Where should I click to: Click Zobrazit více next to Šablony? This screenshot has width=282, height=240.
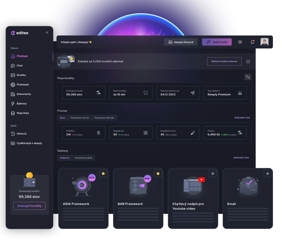point(241,158)
